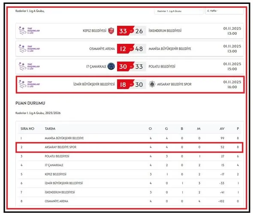Viewport: 253px width, 215px height.
Task: Click THF Kadınlar 1. Lig logo in 17 Çanakkale row
Action: 29,66
